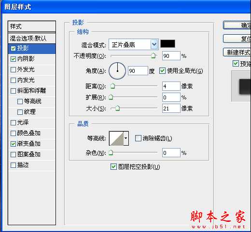Click the style preview thumbnail
251x232 pixels.
[241, 86]
